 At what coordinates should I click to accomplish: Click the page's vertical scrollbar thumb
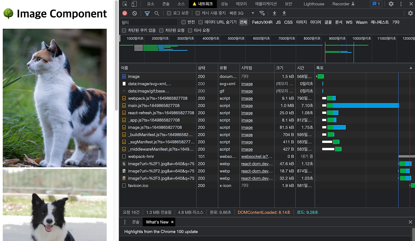[116, 55]
